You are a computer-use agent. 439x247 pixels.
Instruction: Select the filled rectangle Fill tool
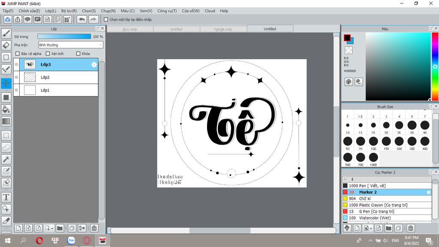point(6,97)
